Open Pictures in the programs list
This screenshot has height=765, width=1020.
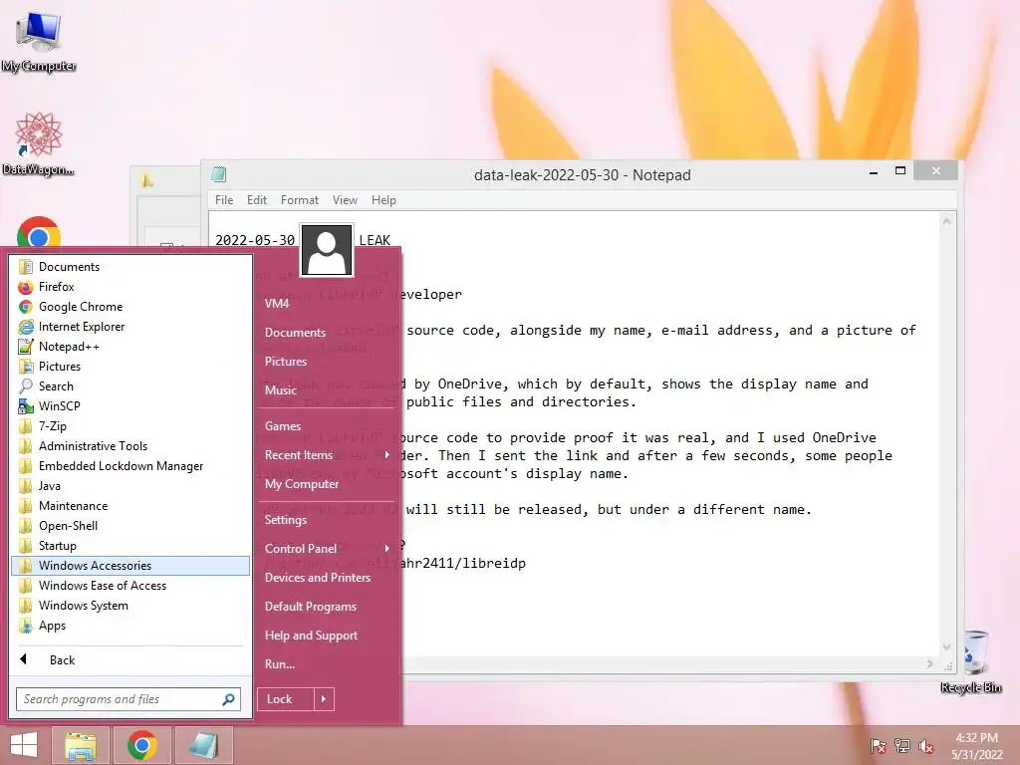[130, 367]
